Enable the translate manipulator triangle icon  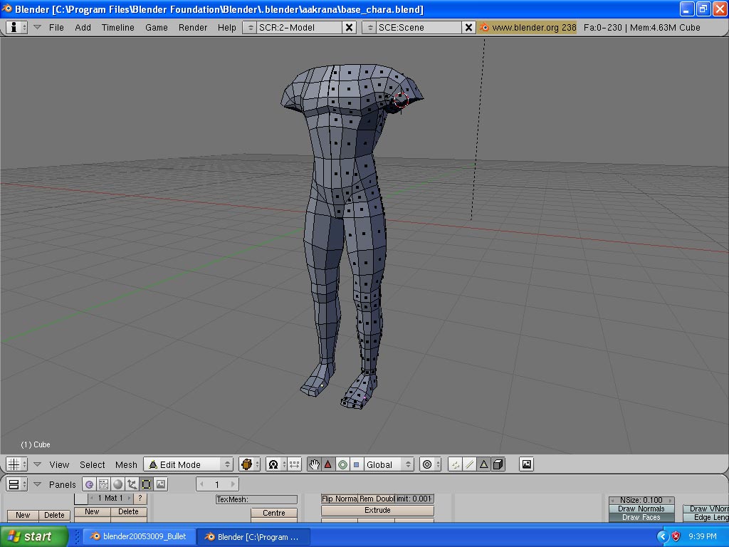point(327,464)
